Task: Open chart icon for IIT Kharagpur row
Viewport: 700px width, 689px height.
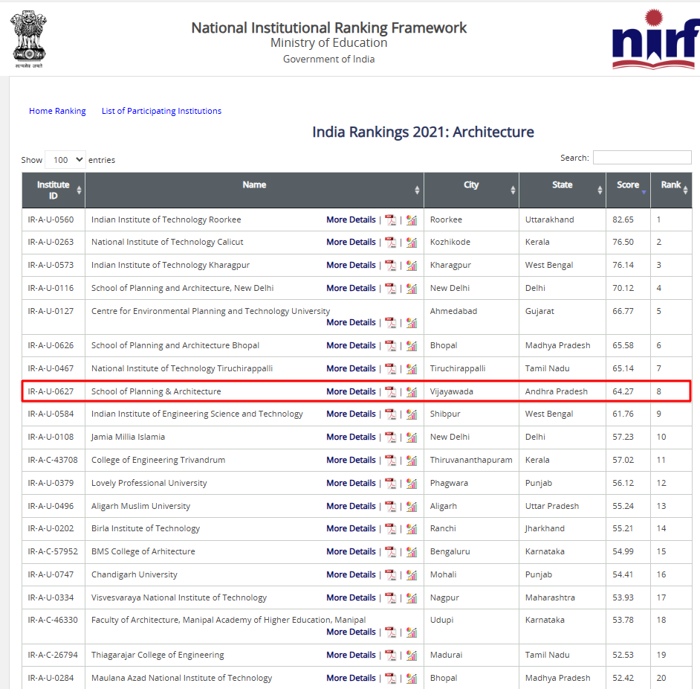Action: tap(412, 265)
